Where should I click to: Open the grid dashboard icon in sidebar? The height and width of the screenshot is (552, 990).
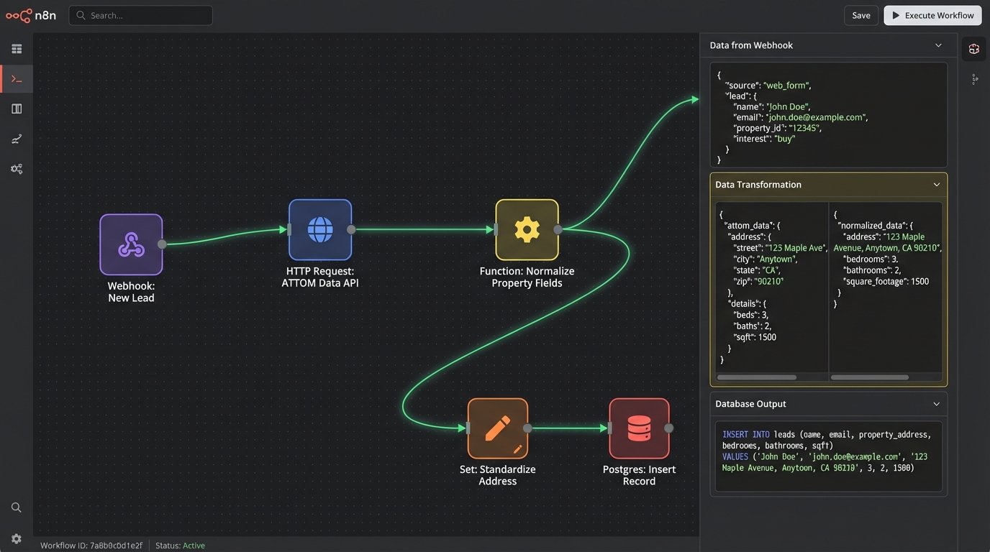tap(17, 49)
